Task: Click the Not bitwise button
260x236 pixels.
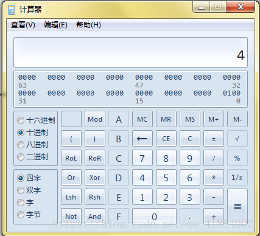Action: point(71,217)
